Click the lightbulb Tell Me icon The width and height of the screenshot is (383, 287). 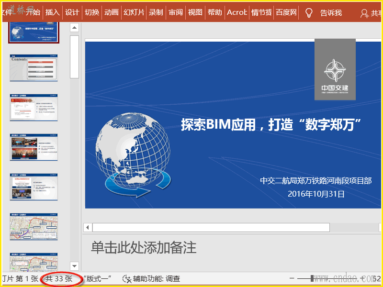pos(309,13)
